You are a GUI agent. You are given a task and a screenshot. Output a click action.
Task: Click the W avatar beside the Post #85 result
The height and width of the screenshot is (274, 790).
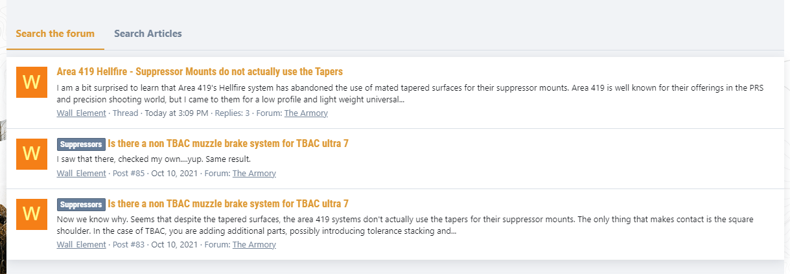[31, 154]
